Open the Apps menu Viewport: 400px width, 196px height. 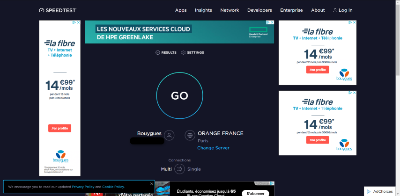click(181, 10)
